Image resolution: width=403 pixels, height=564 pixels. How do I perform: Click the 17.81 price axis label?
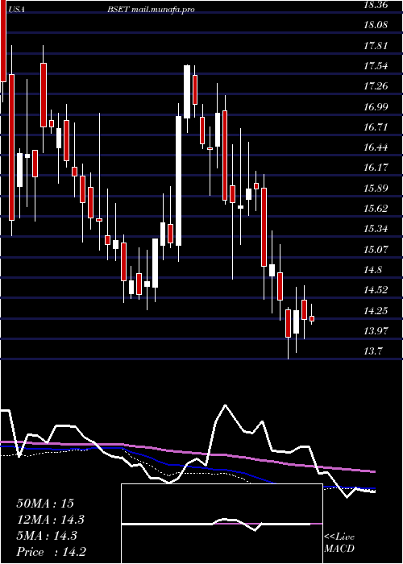coord(376,46)
